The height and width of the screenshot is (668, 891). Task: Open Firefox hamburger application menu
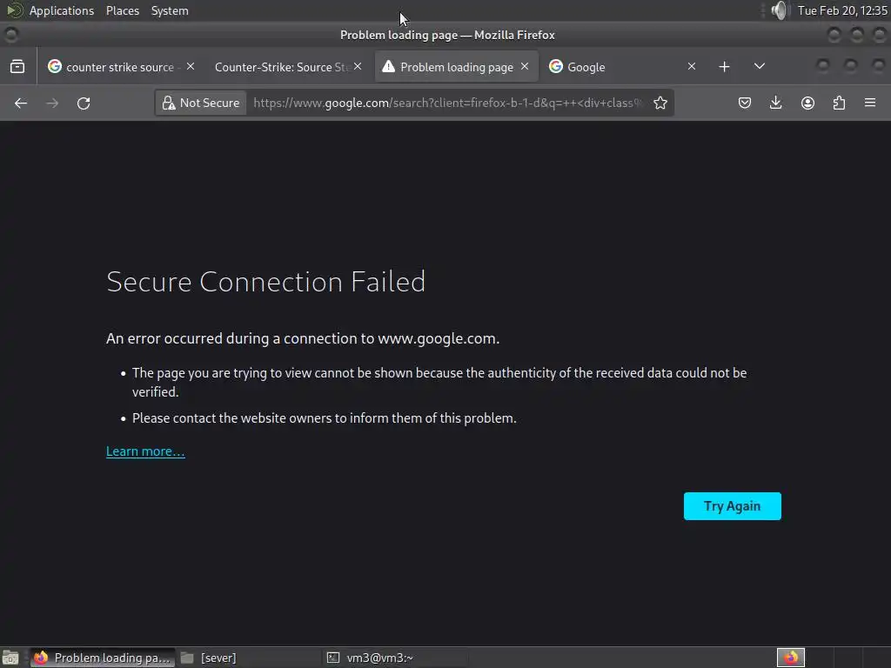tap(870, 104)
